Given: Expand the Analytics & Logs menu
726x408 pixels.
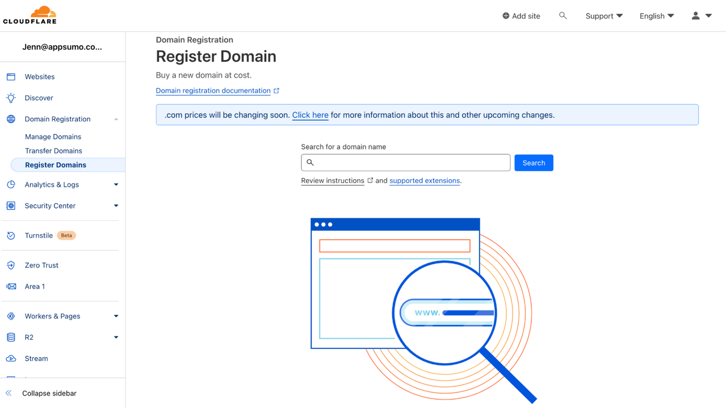Looking at the screenshot, I should pyautogui.click(x=116, y=185).
